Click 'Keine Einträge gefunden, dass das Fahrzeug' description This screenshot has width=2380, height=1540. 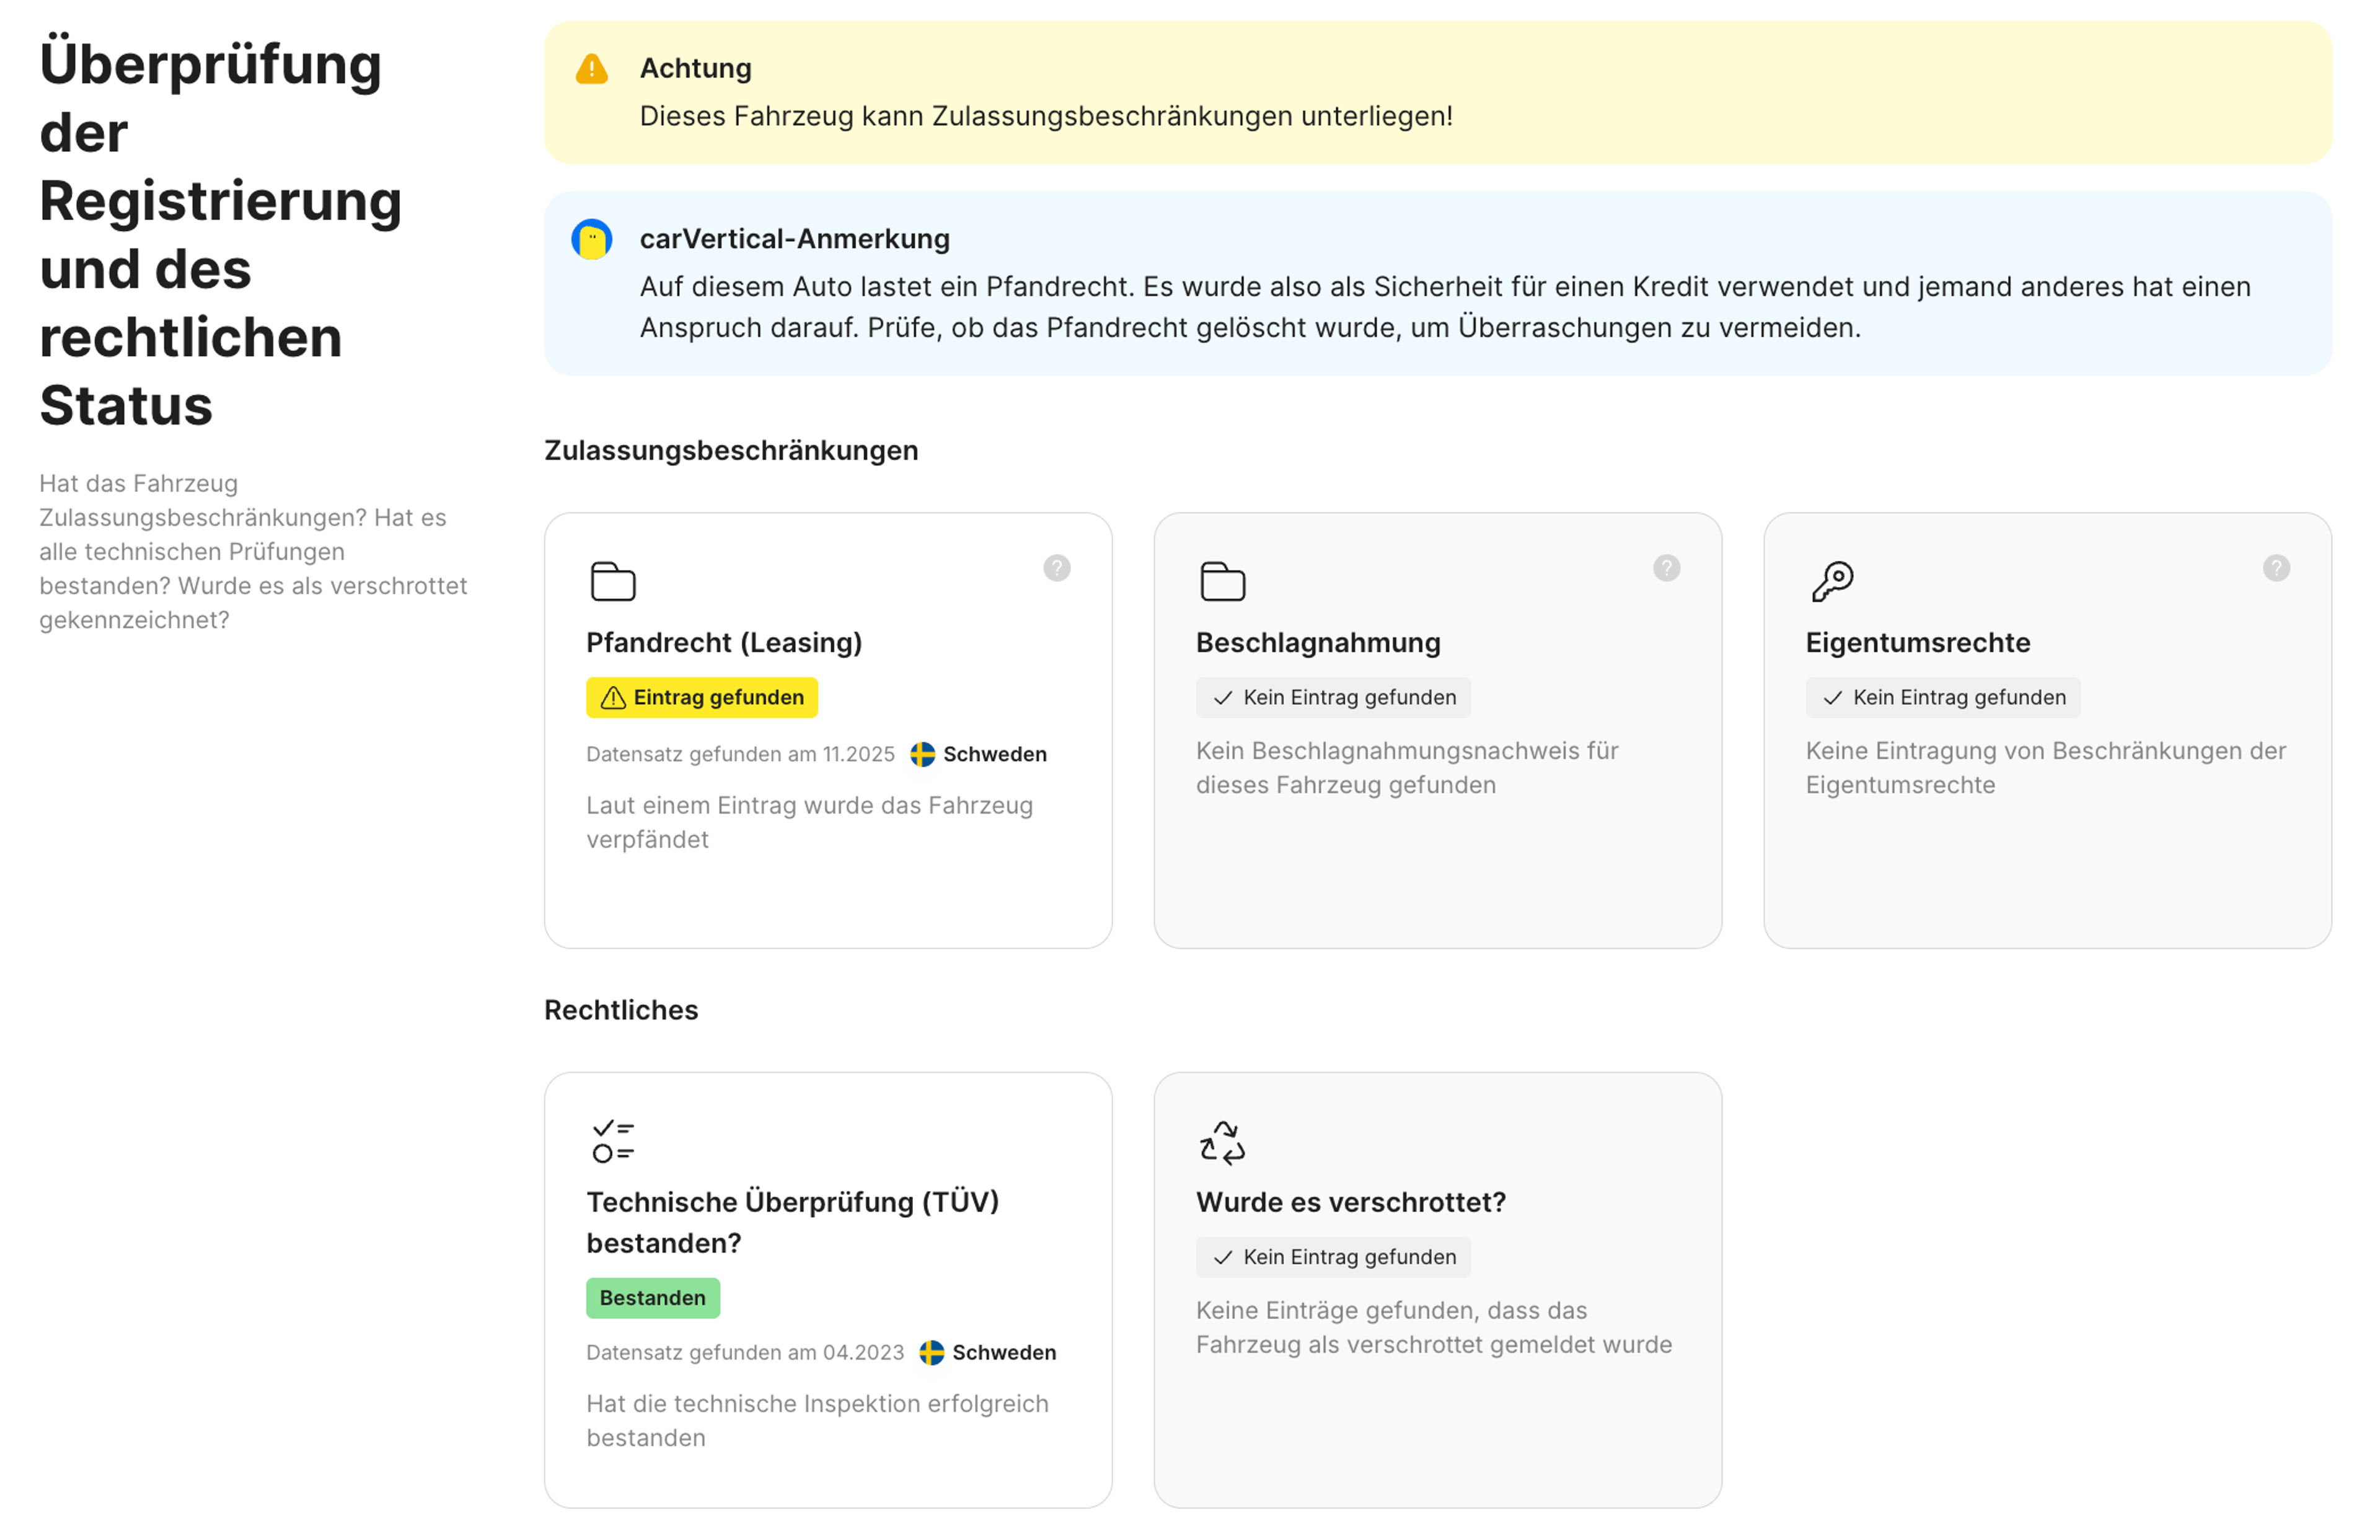point(1434,1328)
